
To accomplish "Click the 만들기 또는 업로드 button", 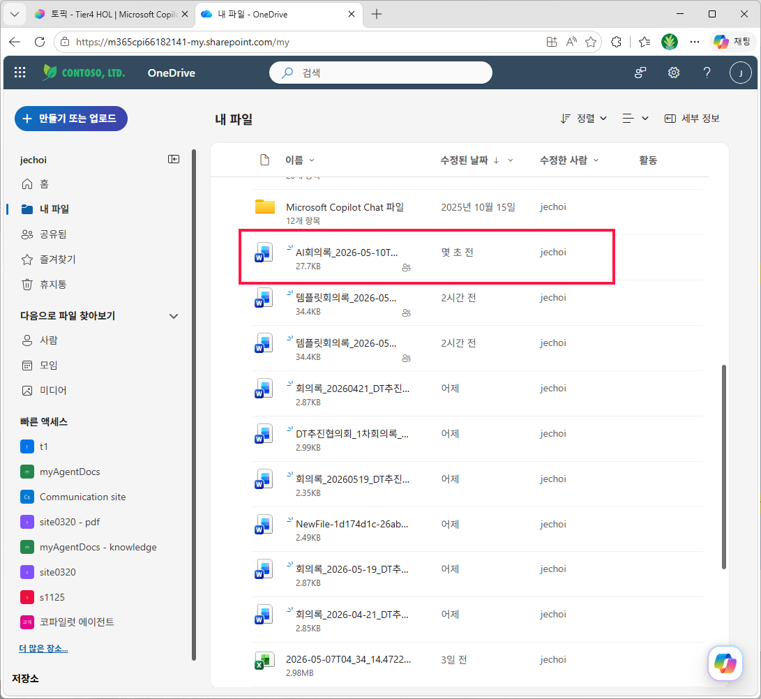I will (x=71, y=119).
